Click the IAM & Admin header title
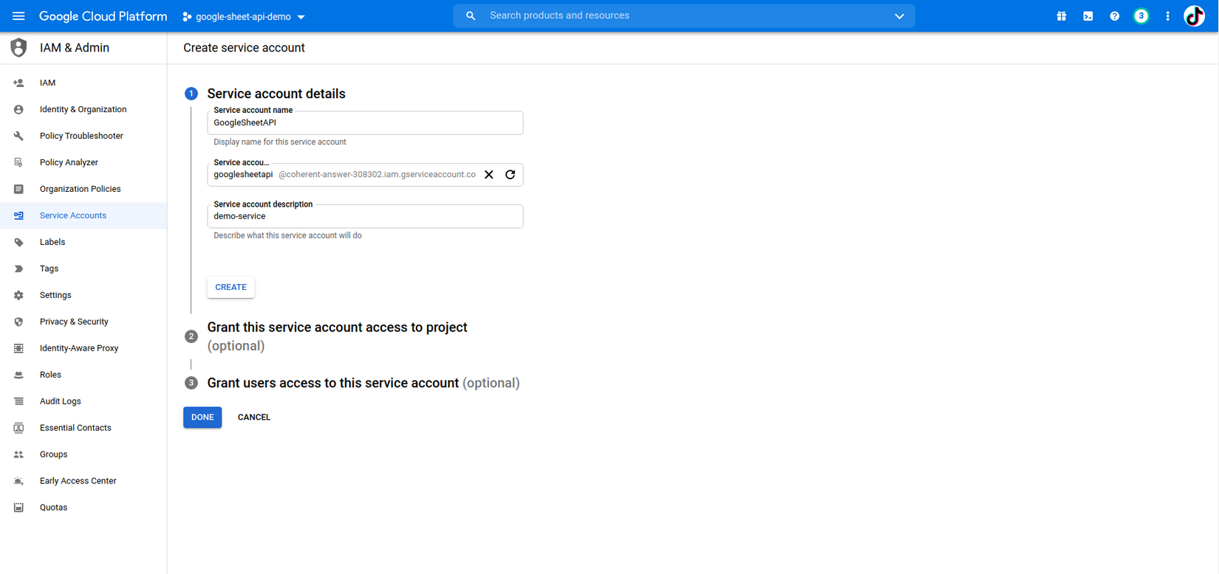 pos(75,48)
